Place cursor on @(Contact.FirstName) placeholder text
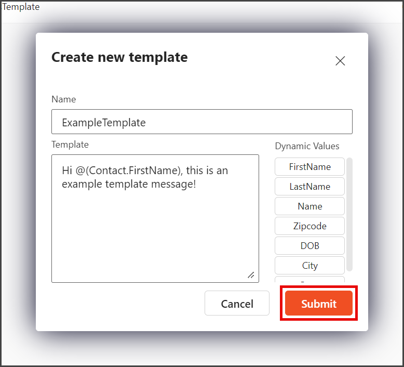Image resolution: width=404 pixels, height=367 pixels. [129, 171]
